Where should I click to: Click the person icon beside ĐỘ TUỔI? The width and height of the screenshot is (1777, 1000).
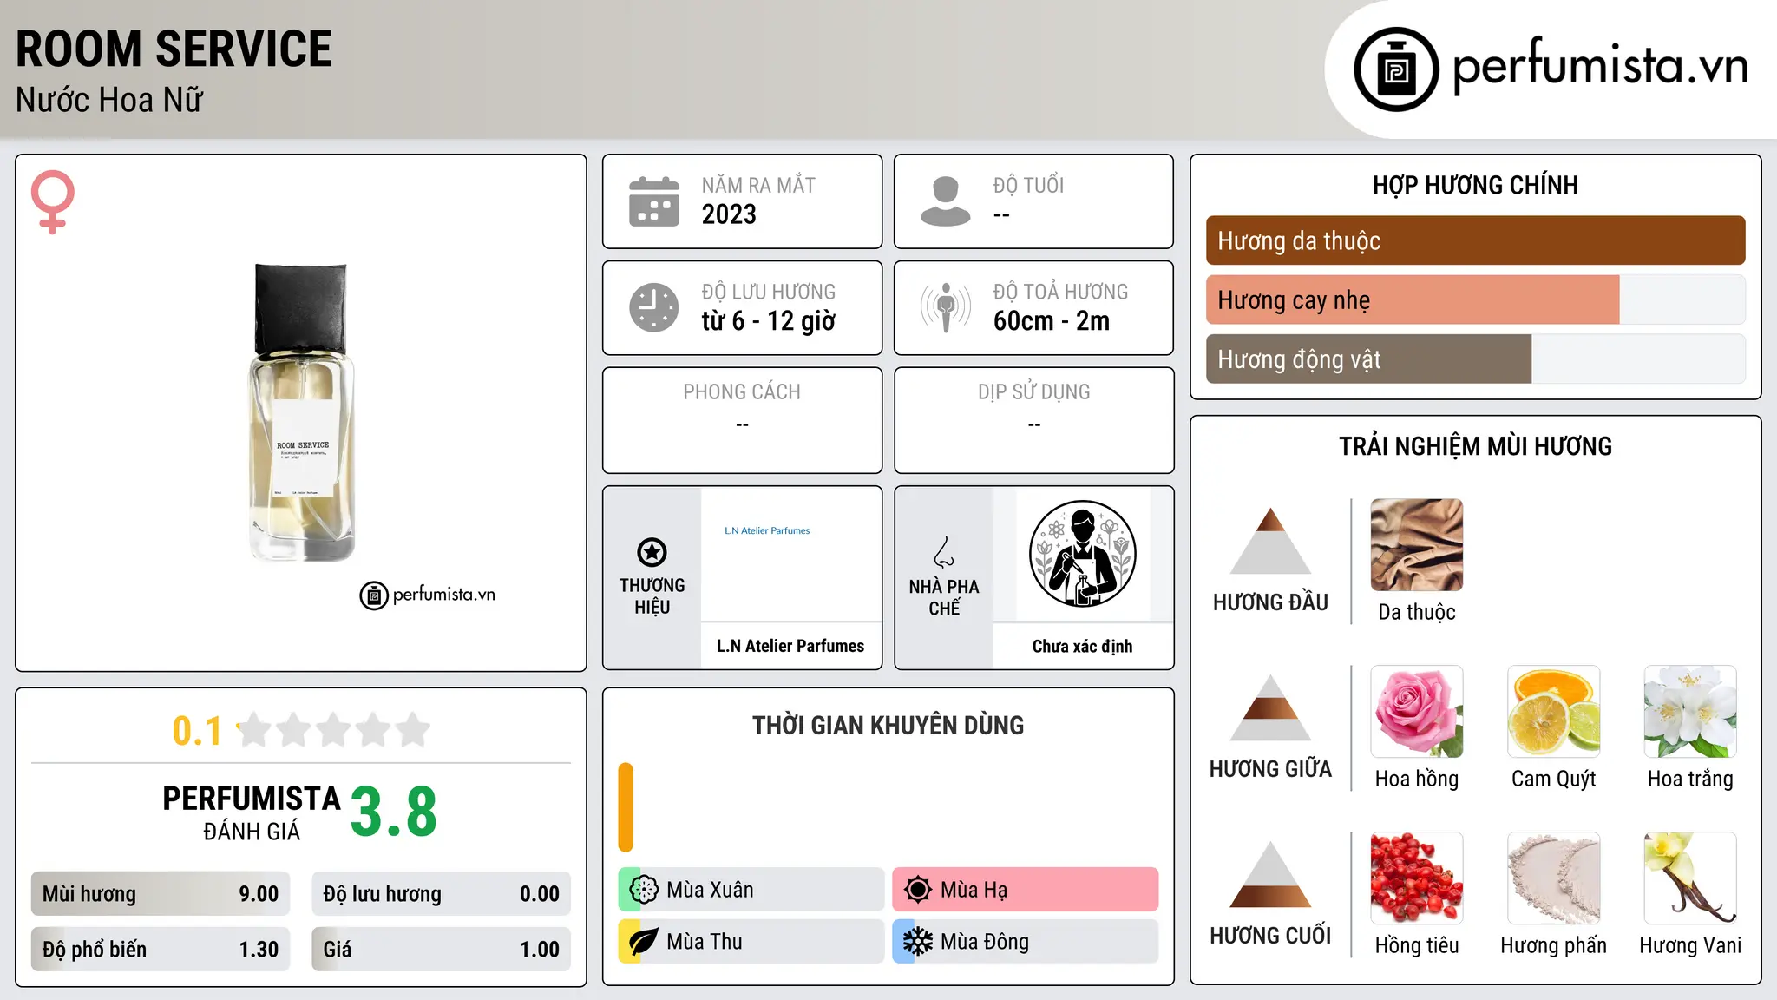pyautogui.click(x=946, y=201)
